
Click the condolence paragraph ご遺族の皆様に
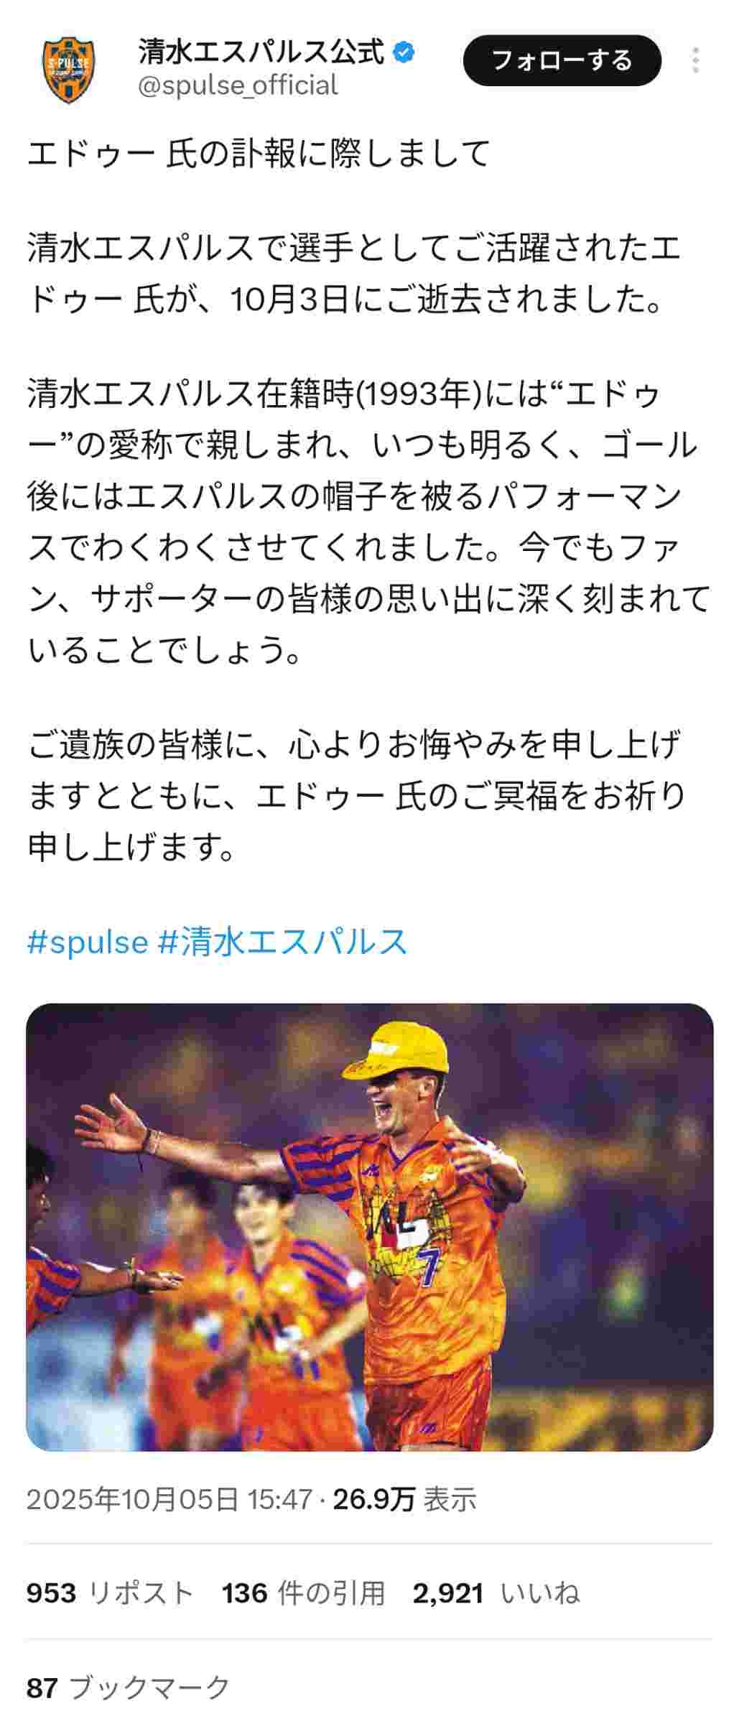357,796
